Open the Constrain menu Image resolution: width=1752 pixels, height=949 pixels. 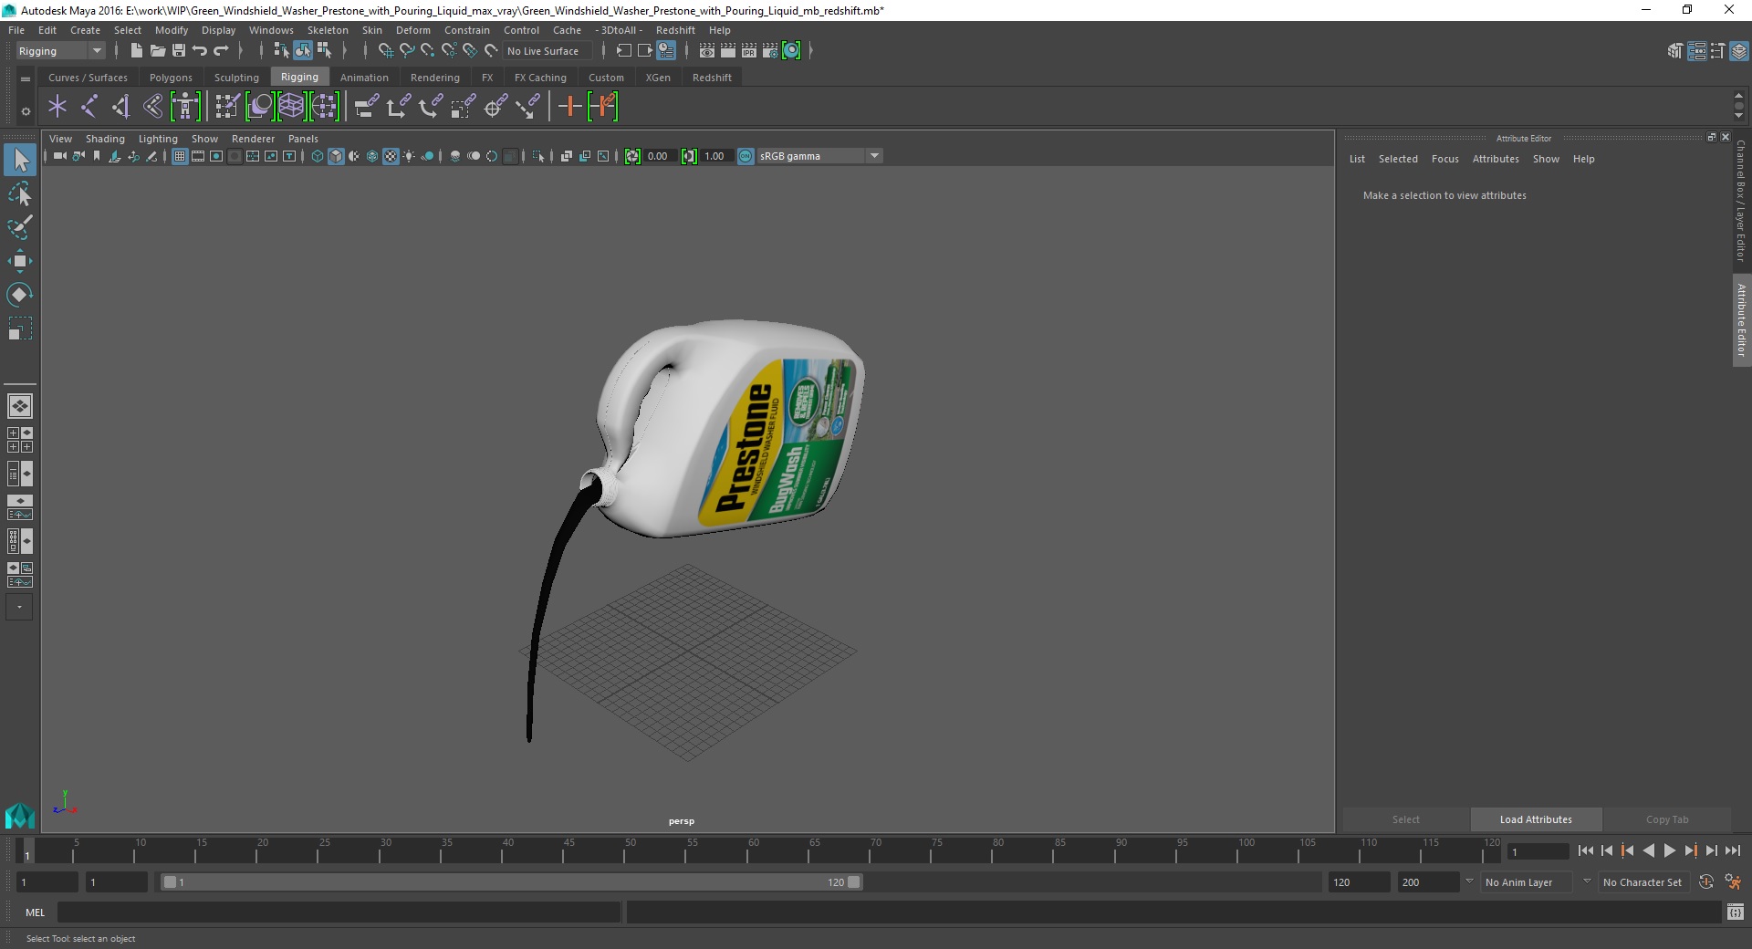pyautogui.click(x=466, y=30)
